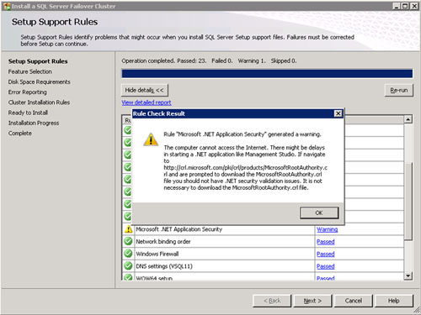Click green check icon beside DNS settings

[x=128, y=266]
